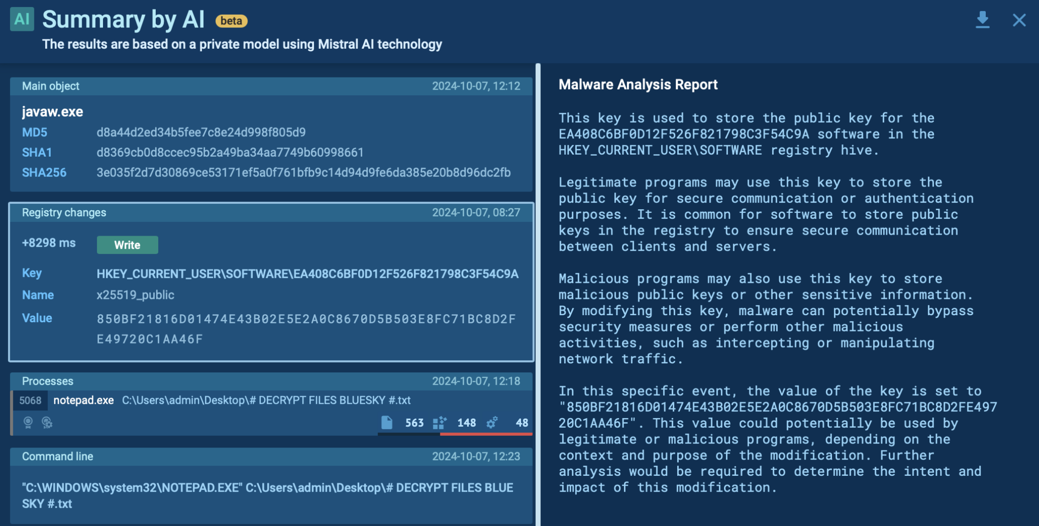The height and width of the screenshot is (526, 1039).
Task: Close the Summary by AI panel
Action: point(1019,20)
